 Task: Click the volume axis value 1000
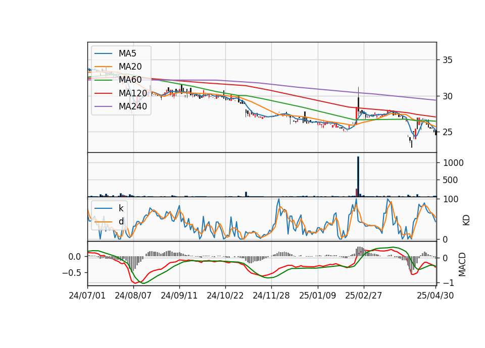pos(453,163)
